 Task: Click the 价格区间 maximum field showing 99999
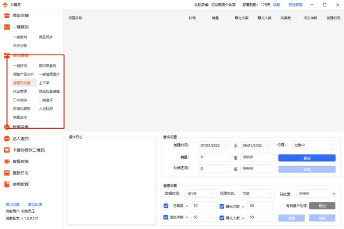(256, 168)
